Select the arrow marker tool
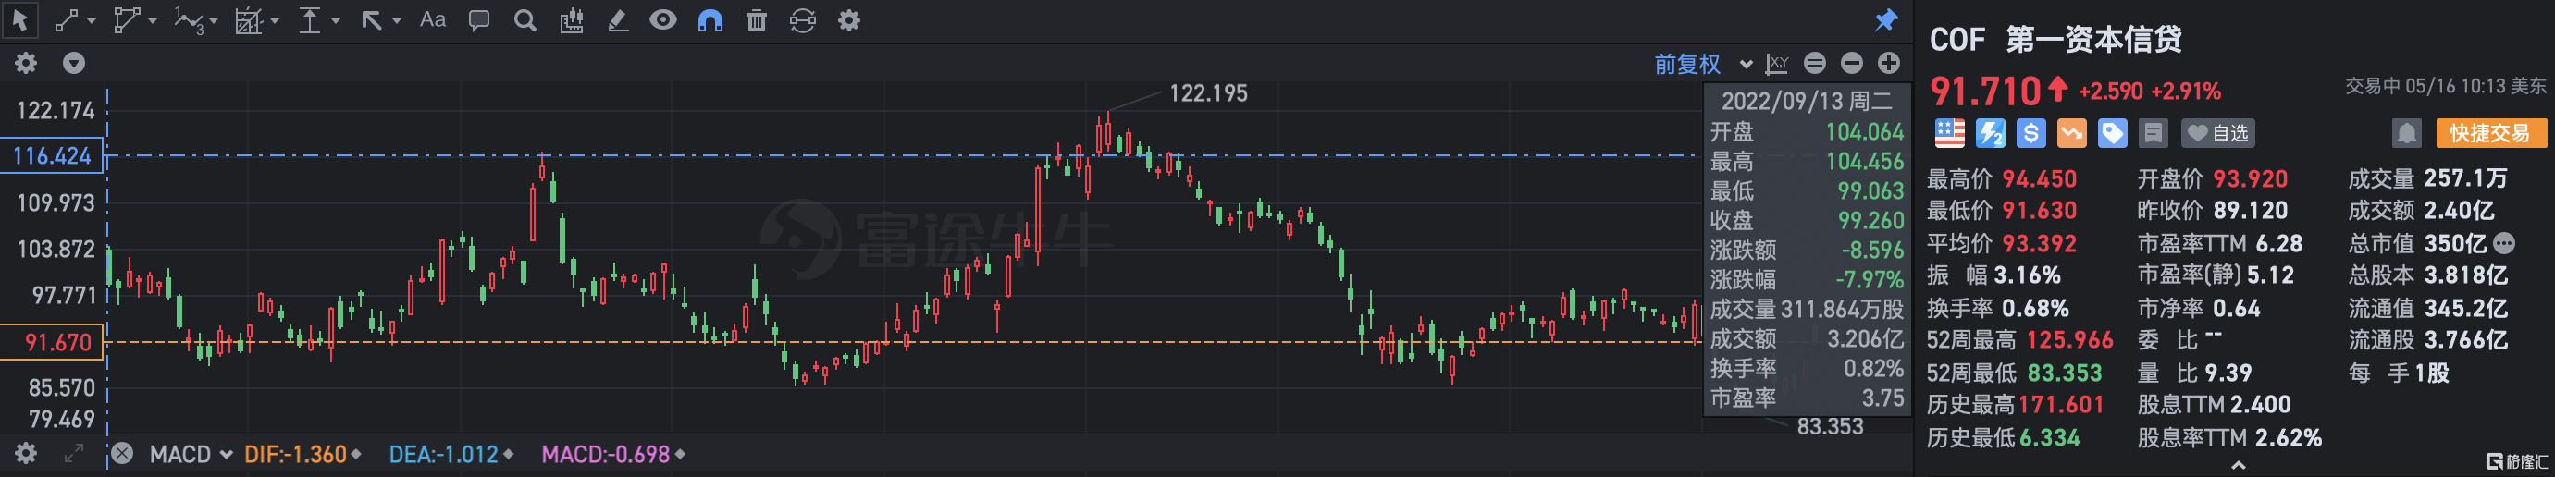 [x=371, y=19]
